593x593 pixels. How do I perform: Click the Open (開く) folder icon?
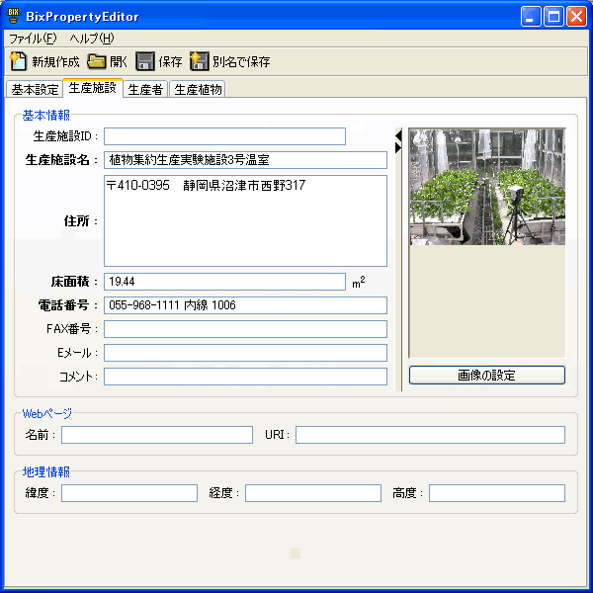97,61
